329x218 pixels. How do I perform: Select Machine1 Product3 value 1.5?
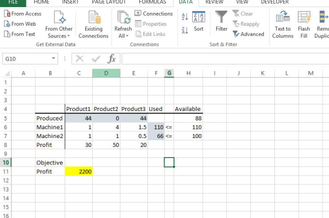click(x=134, y=127)
